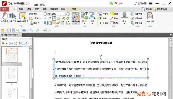Switch to the Protect (保护) tab
Screen dimensions: 173x99
point(37,9)
